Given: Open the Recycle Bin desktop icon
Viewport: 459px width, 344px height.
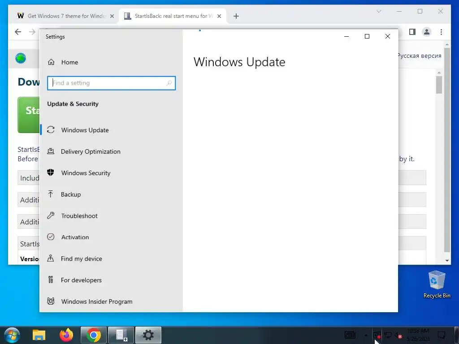Looking at the screenshot, I should tap(437, 284).
